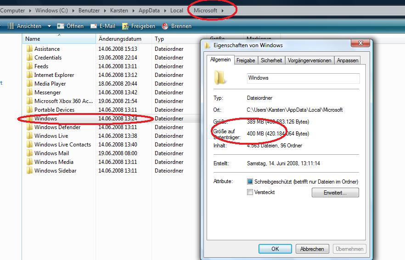The image size is (405, 260).
Task: Navigate to Karsten in the breadcrumb
Action: pos(119,11)
